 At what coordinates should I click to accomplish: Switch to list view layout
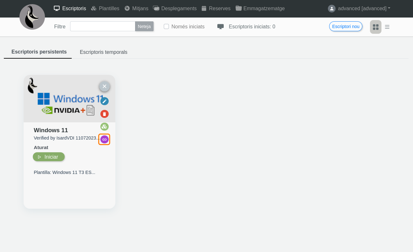click(387, 27)
